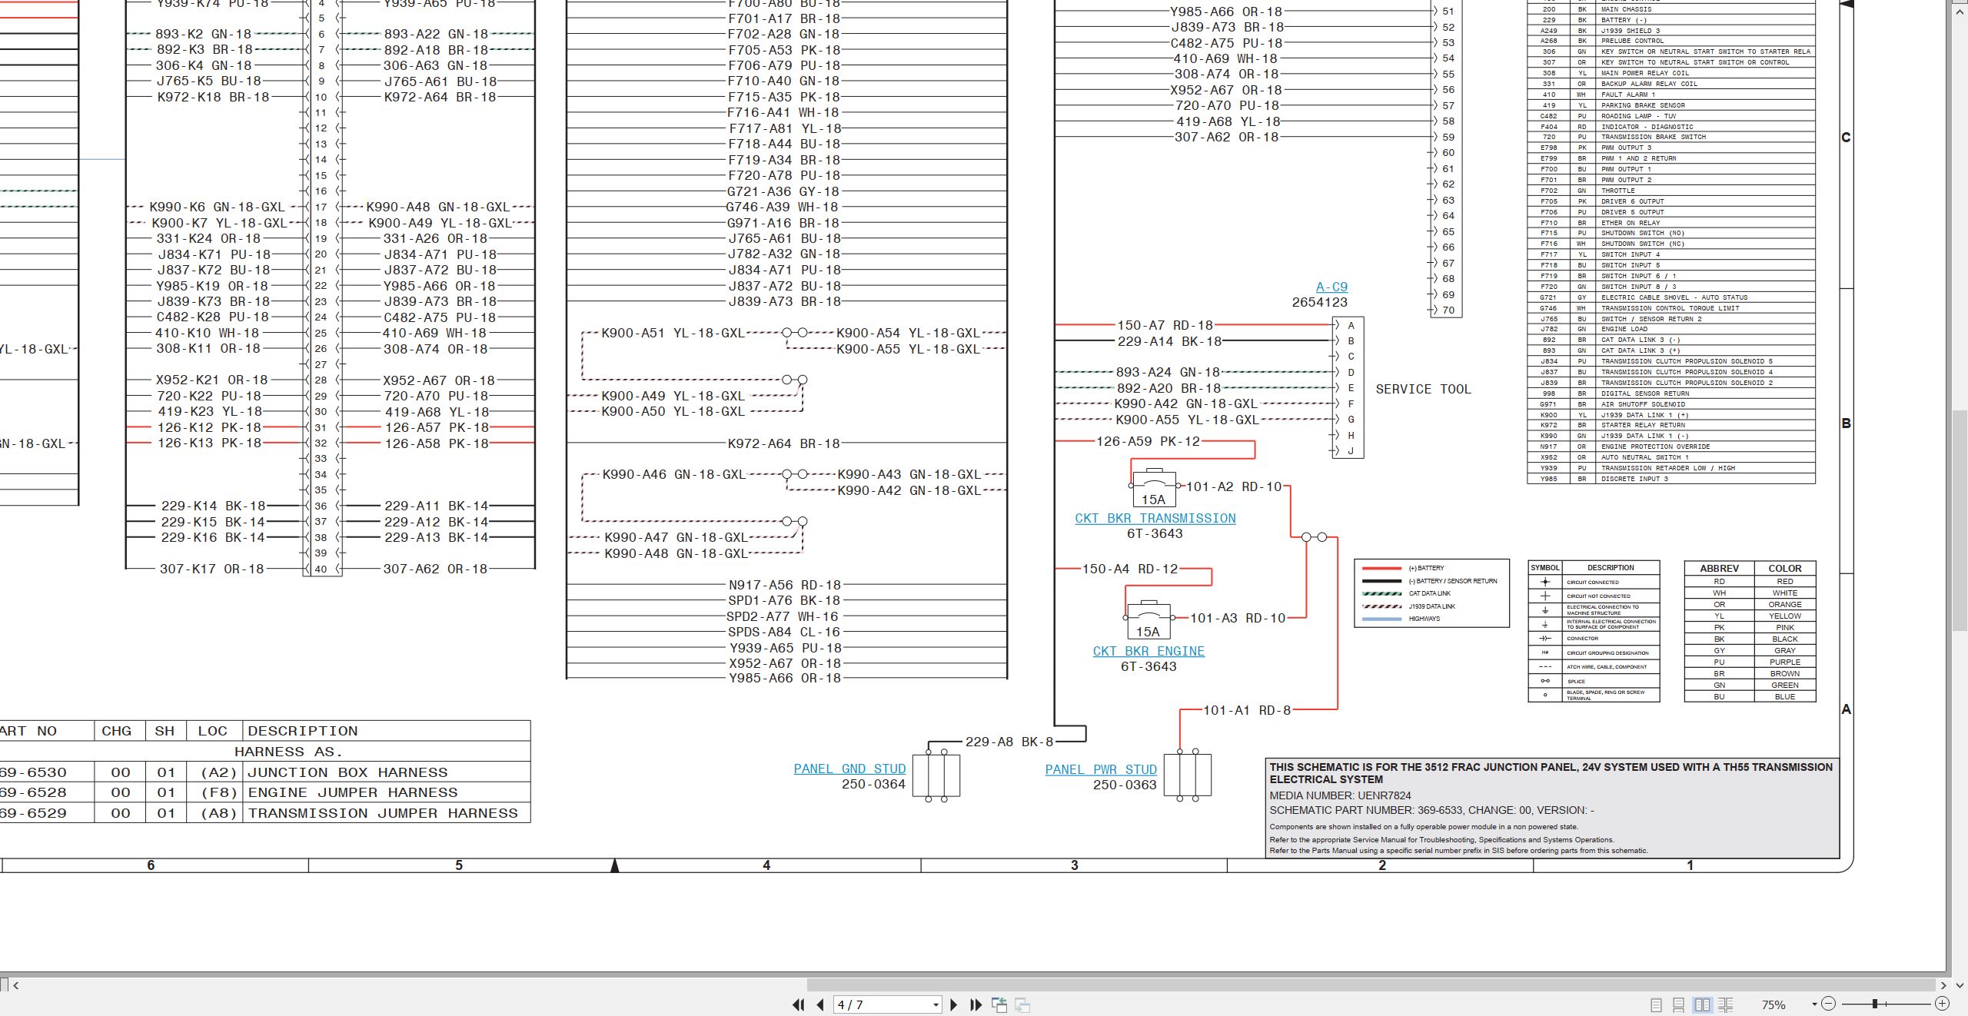Jump to the last page

(976, 1004)
